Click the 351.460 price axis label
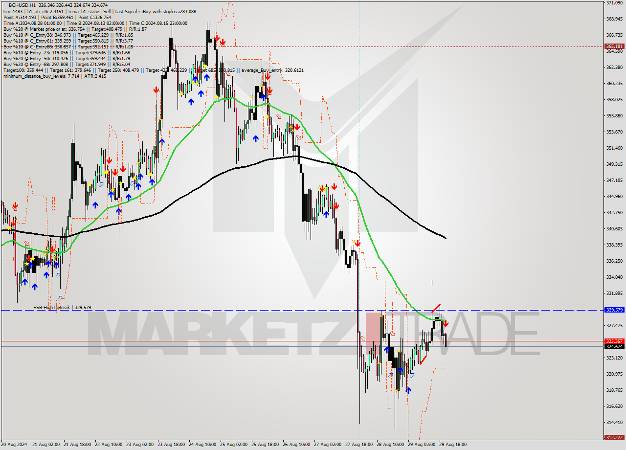Image resolution: width=626 pixels, height=450 pixels. click(x=614, y=148)
